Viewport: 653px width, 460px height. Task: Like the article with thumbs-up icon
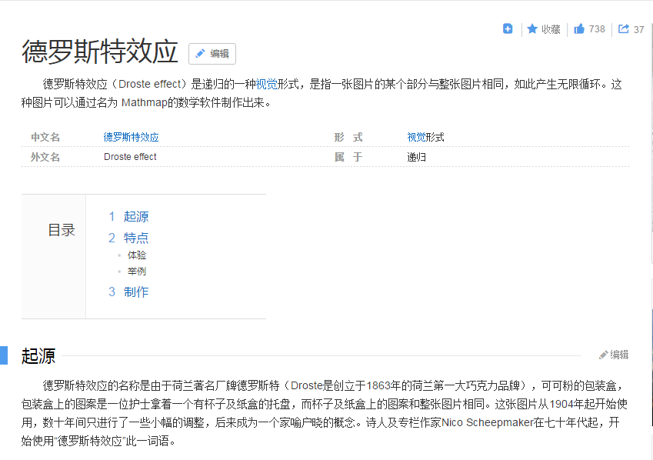(x=579, y=28)
